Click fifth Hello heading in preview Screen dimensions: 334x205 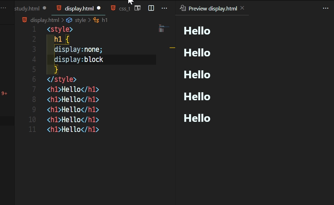pyautogui.click(x=197, y=118)
